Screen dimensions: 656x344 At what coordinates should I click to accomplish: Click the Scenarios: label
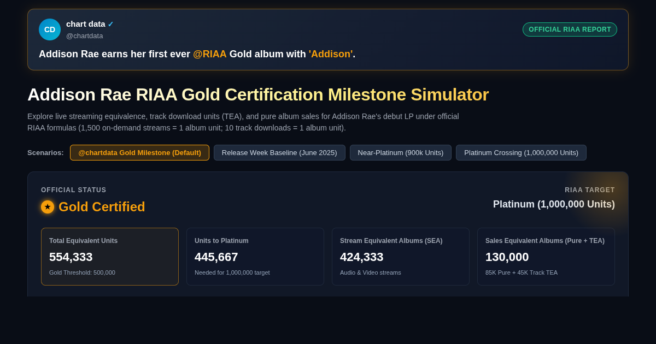[x=45, y=153]
